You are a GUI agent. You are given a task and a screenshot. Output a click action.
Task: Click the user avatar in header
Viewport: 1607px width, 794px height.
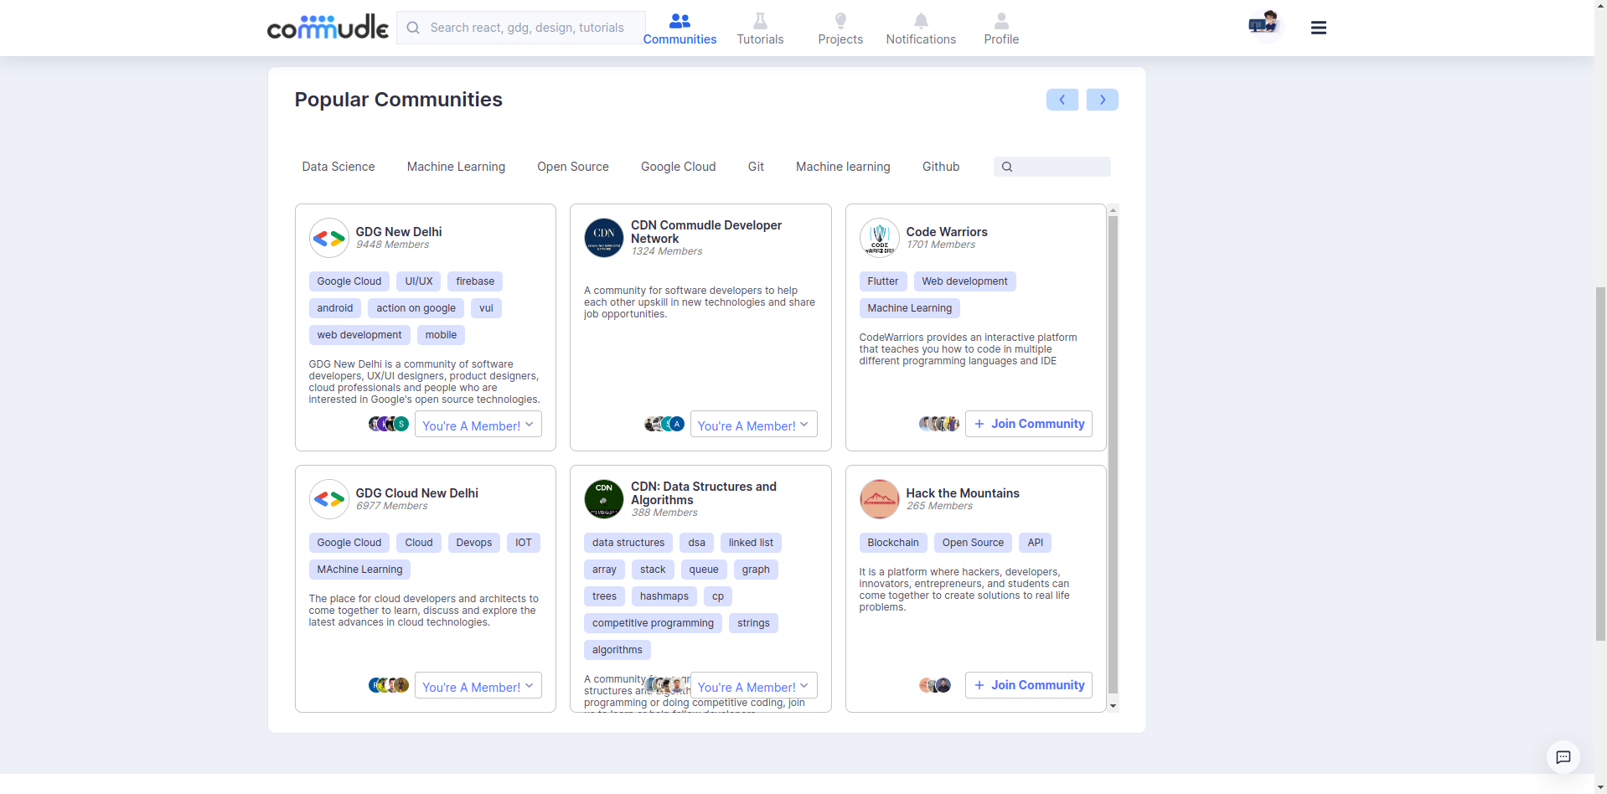pyautogui.click(x=1264, y=25)
